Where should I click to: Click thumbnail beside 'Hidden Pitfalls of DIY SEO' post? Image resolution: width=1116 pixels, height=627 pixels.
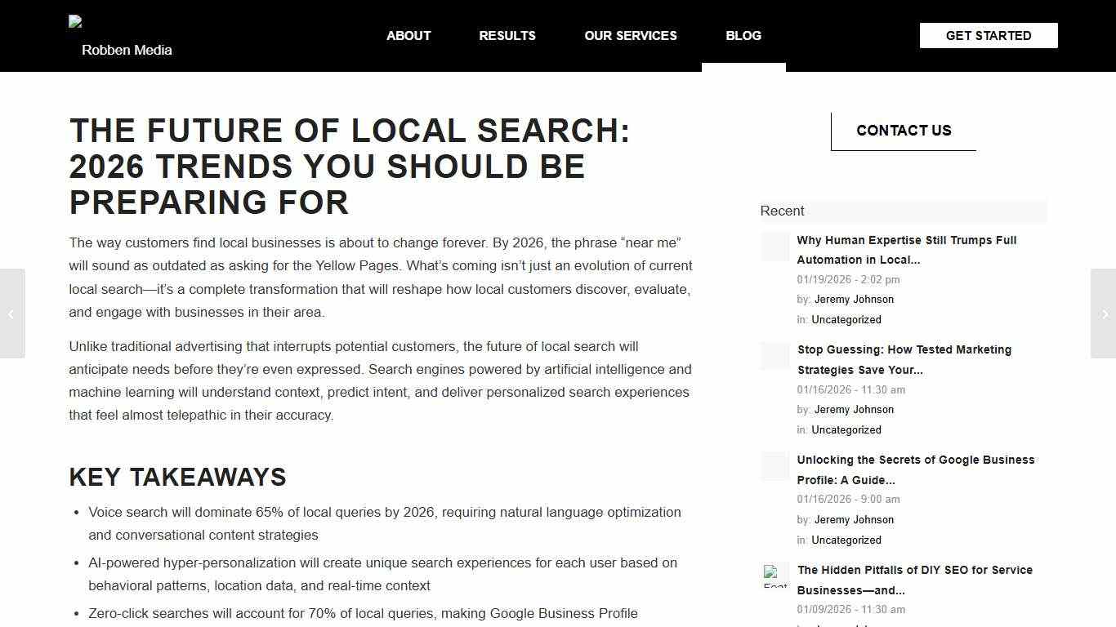pyautogui.click(x=775, y=576)
